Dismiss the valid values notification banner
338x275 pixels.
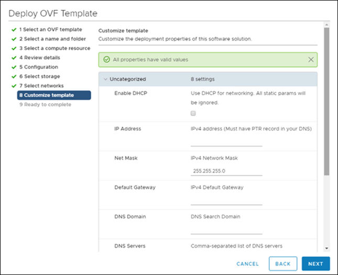point(311,60)
